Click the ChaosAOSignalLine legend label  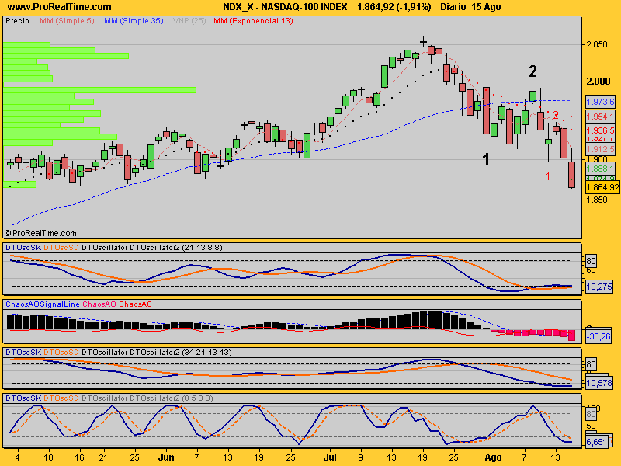(43, 304)
